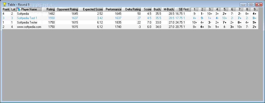Click the First column header
This screenshot has height=103, width=265.
(x=187, y=10)
